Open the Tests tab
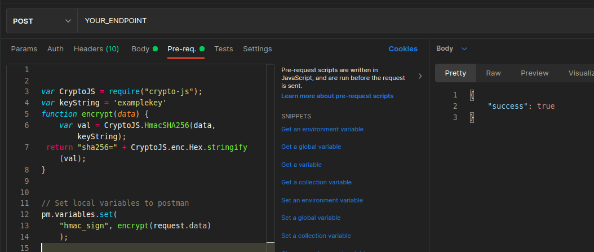Viewport: 594px width, 252px height. (224, 49)
